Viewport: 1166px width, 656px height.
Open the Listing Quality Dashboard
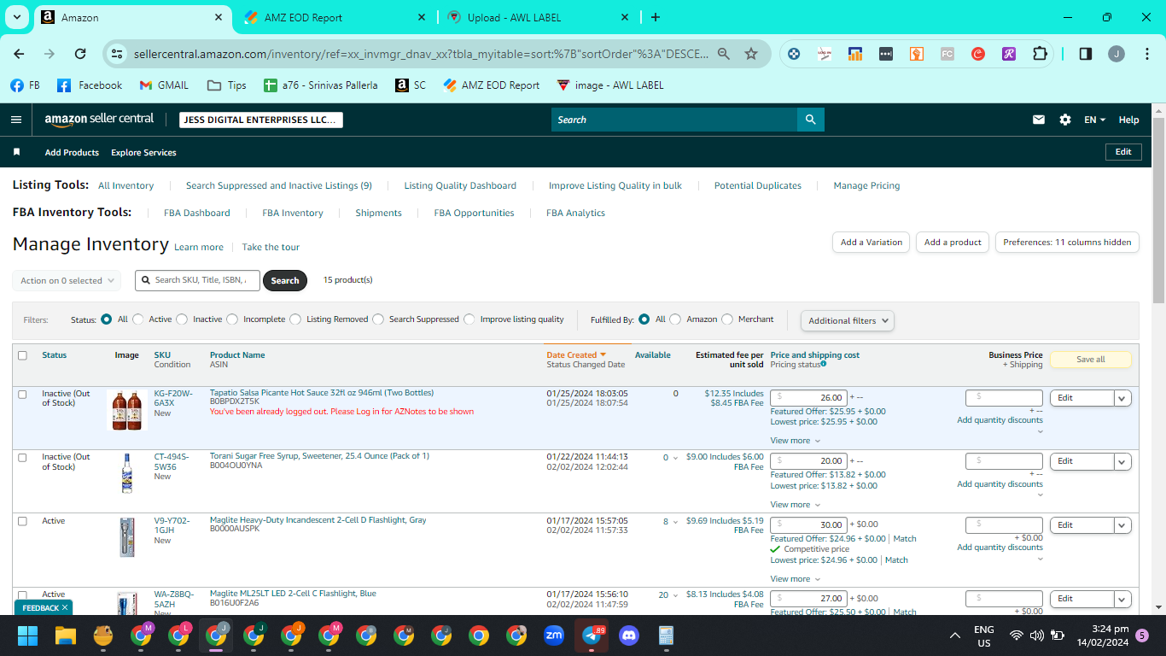(x=460, y=185)
